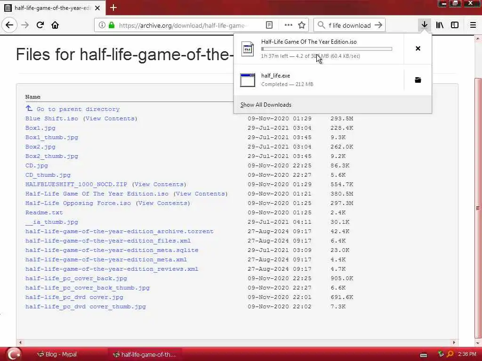Open the browser home page
Viewport: 482px width, 361px height.
55,25
